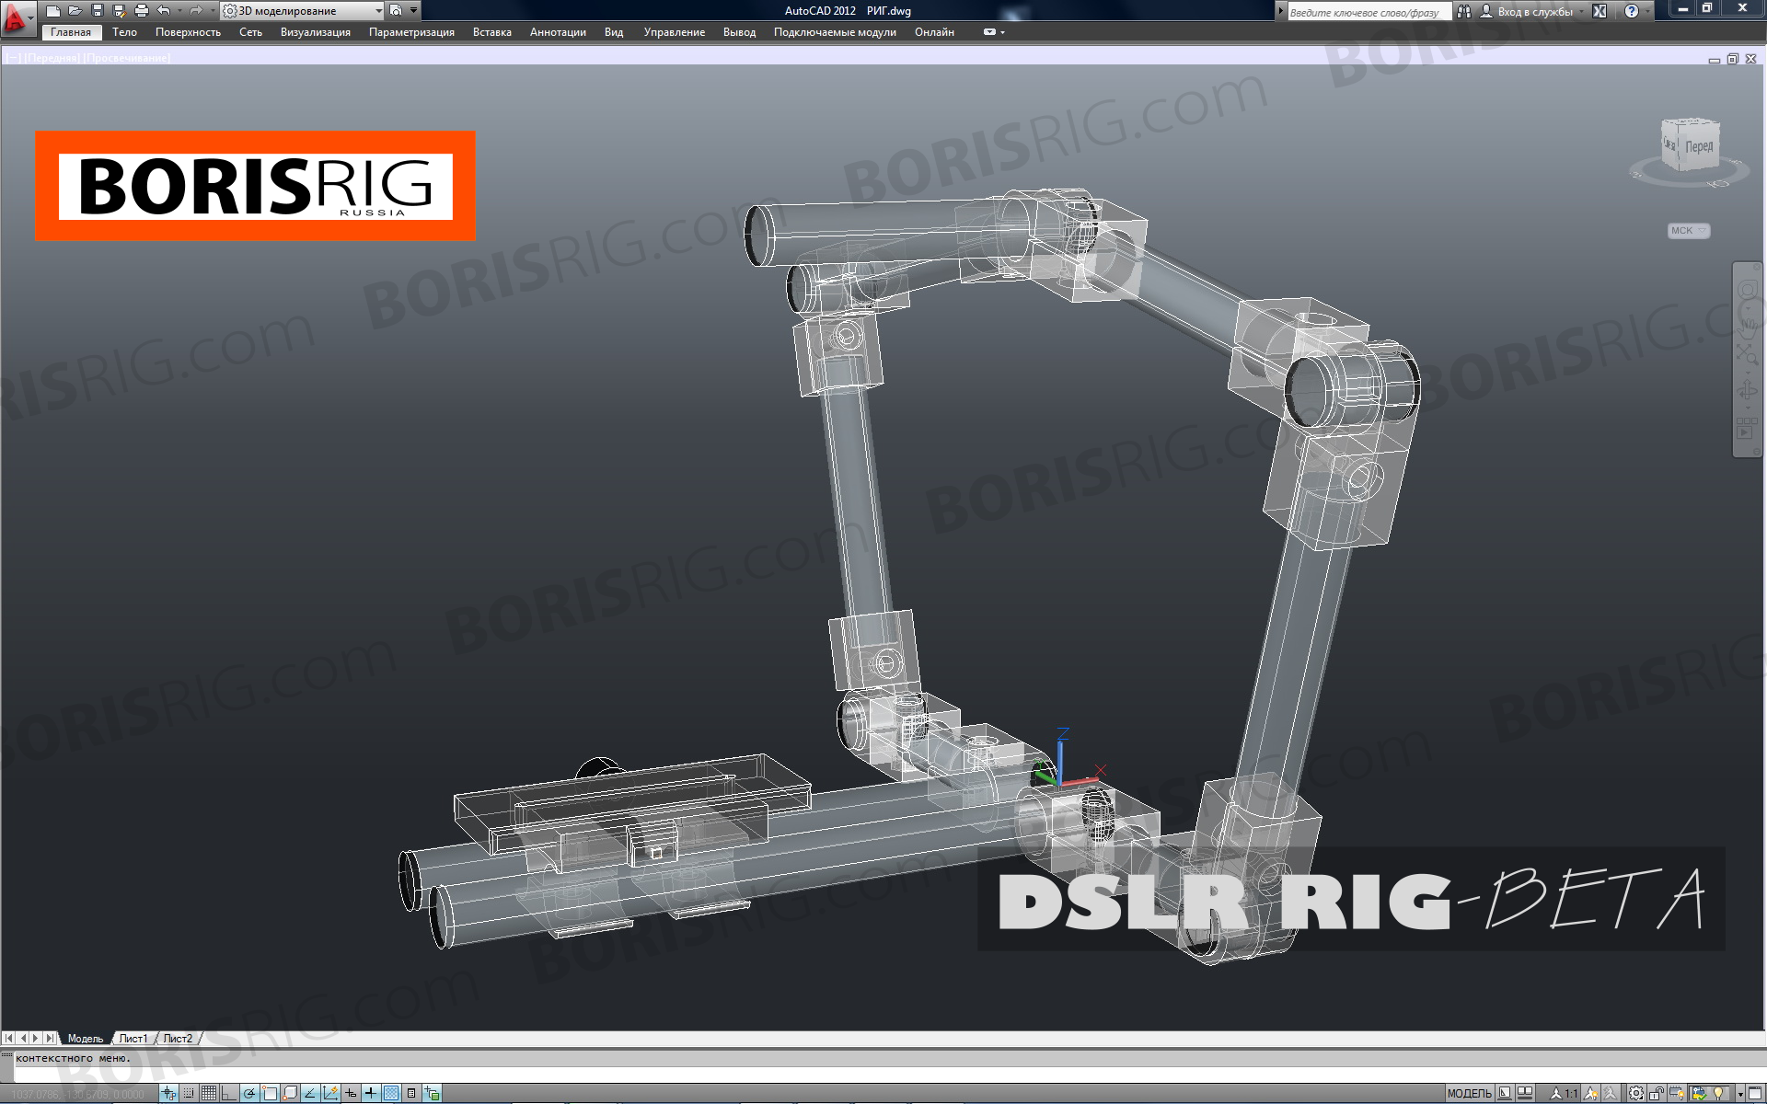Open the Тело ribbon tab
This screenshot has width=1767, height=1104.
[x=124, y=32]
